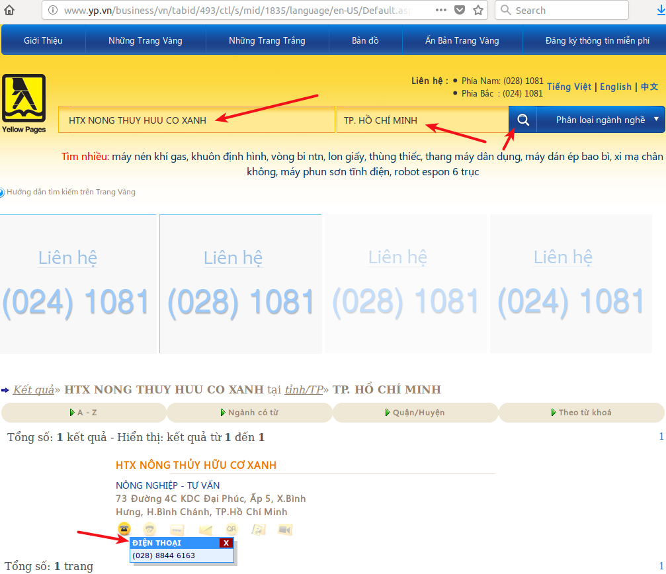The image size is (666, 574).
Task: Click first Liên hệ (024) 1081 banner
Action: pyautogui.click(x=78, y=284)
